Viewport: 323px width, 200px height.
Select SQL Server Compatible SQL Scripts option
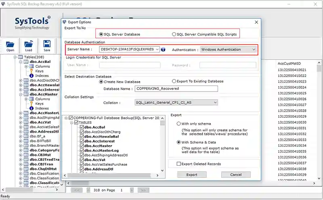pyautogui.click(x=174, y=34)
